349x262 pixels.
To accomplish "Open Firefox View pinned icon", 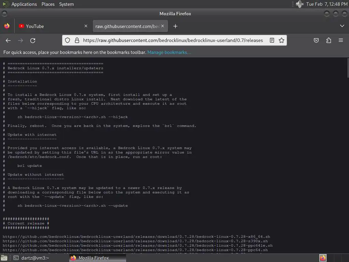I will tap(7, 26).
